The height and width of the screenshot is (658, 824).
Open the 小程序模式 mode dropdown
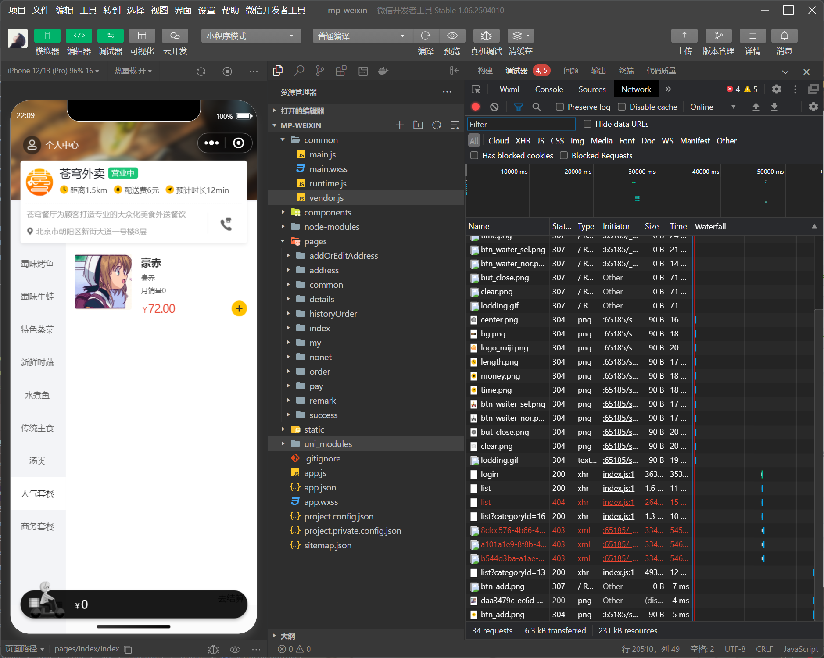coord(251,36)
